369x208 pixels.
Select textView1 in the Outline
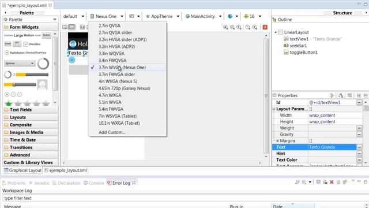pos(299,39)
